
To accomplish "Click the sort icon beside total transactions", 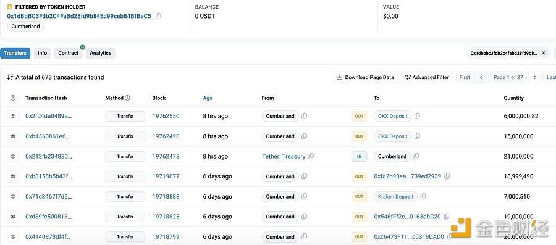I will (11, 77).
